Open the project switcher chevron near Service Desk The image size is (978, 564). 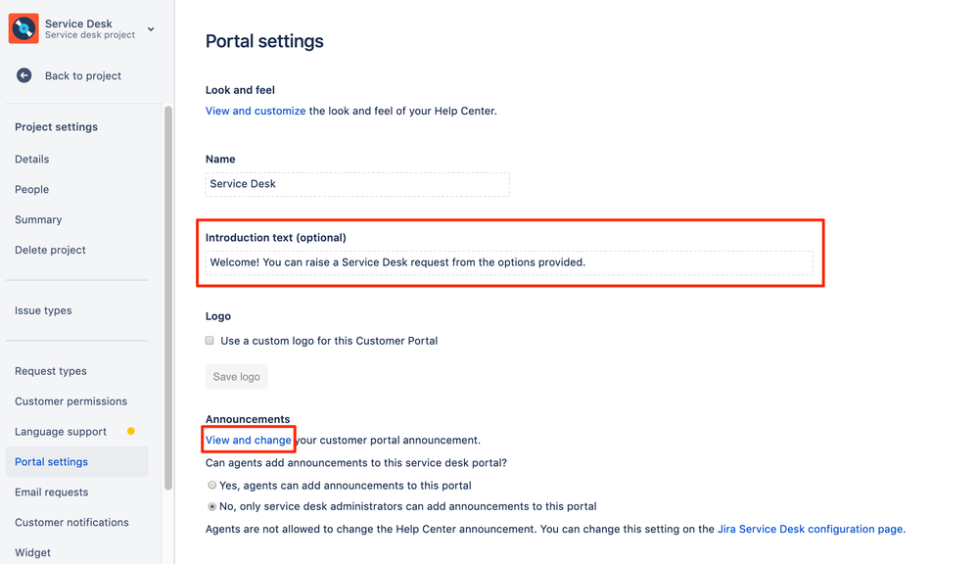(x=150, y=28)
